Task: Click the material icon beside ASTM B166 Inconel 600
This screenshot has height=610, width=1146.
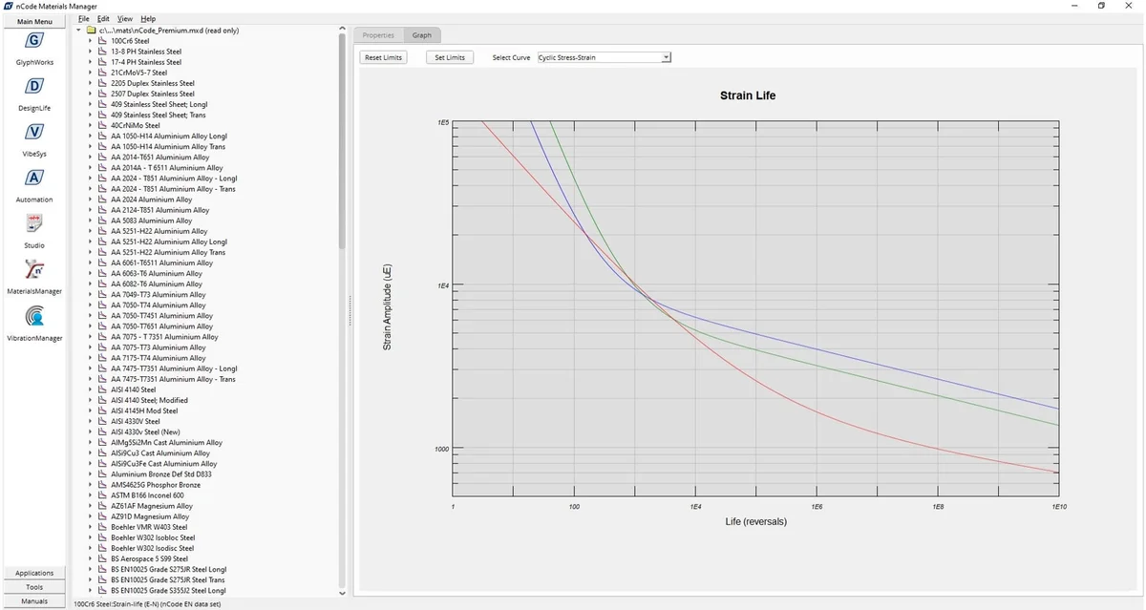Action: 102,495
